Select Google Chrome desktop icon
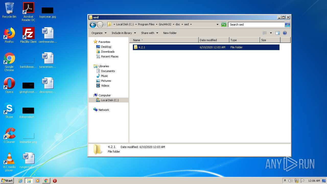 (x=9, y=62)
